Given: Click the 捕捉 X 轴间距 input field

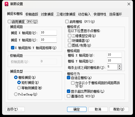Looking at the screenshot, I should click(48, 33).
